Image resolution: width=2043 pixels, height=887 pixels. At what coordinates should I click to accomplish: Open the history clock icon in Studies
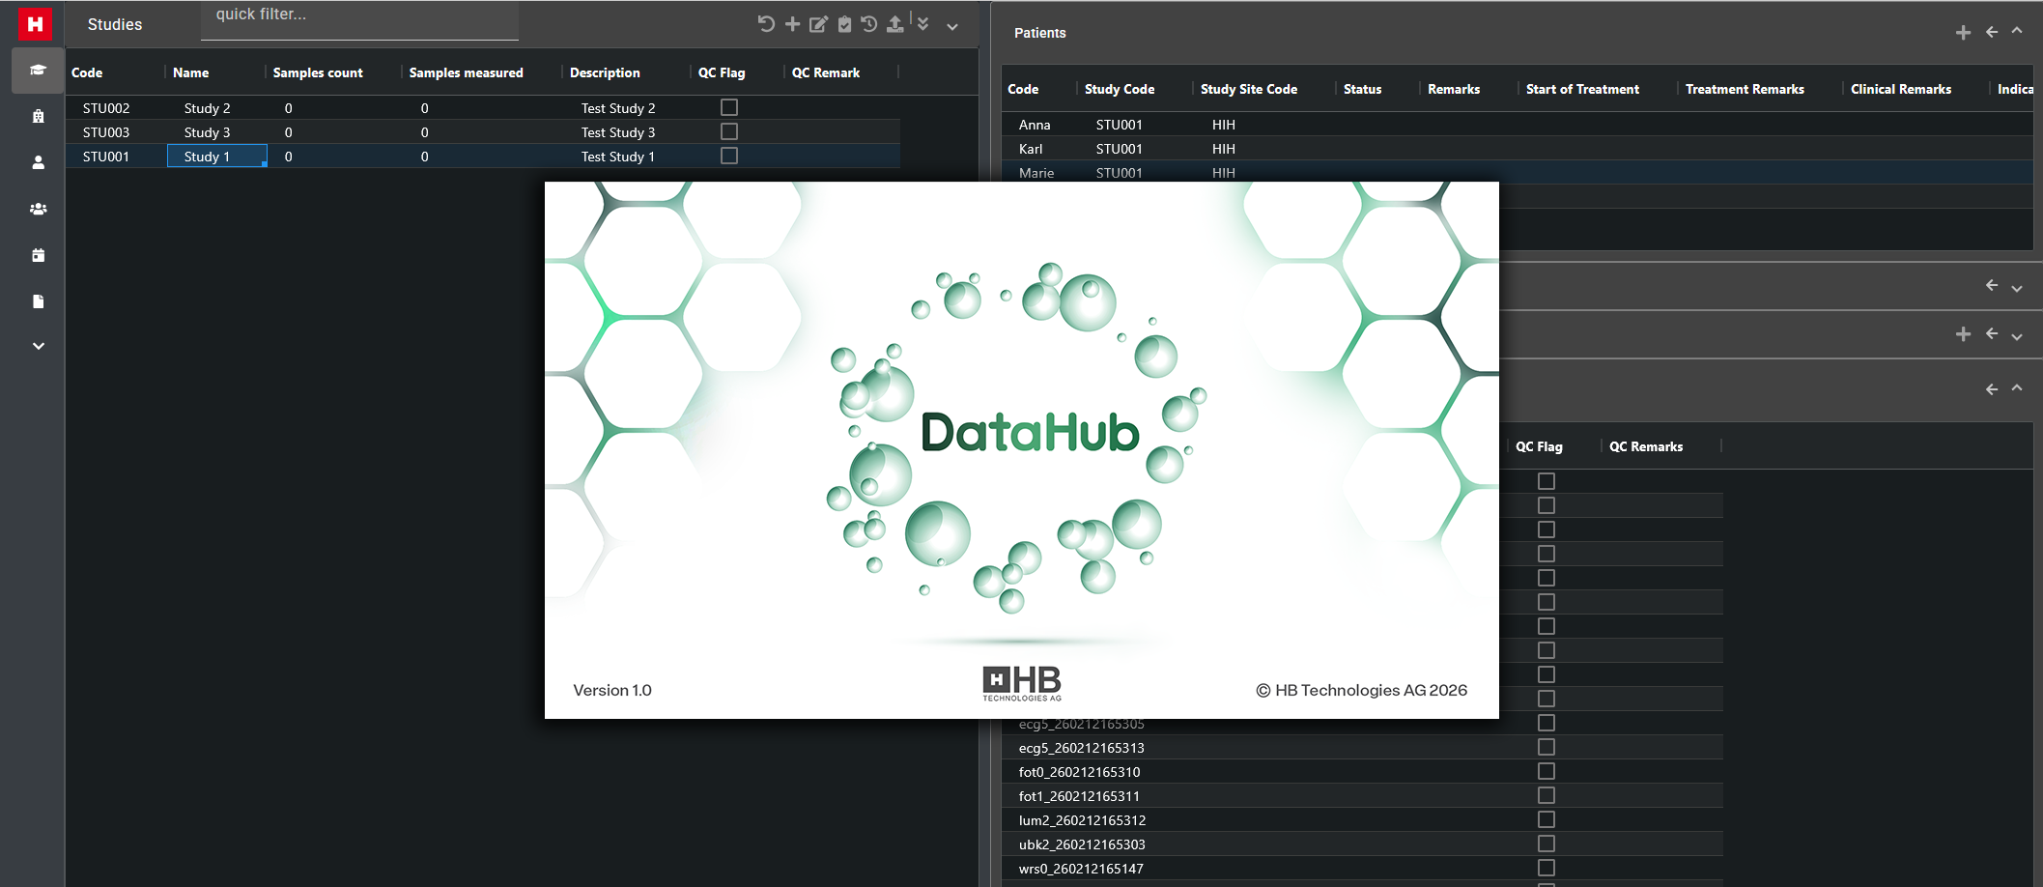pos(869,24)
